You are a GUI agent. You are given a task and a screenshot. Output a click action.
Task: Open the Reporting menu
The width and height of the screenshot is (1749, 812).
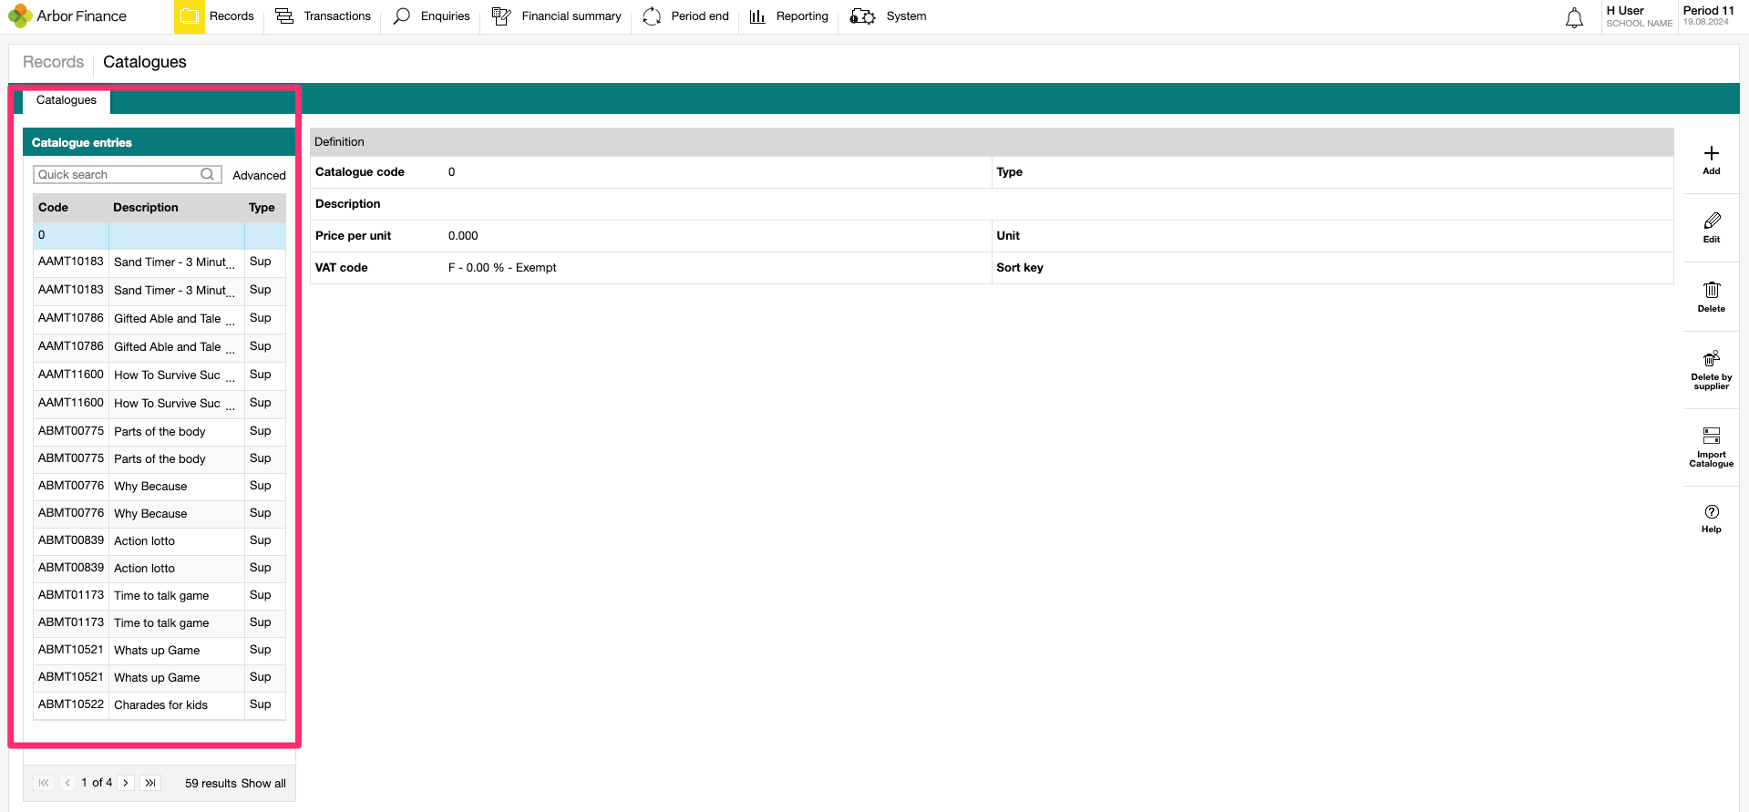[788, 16]
